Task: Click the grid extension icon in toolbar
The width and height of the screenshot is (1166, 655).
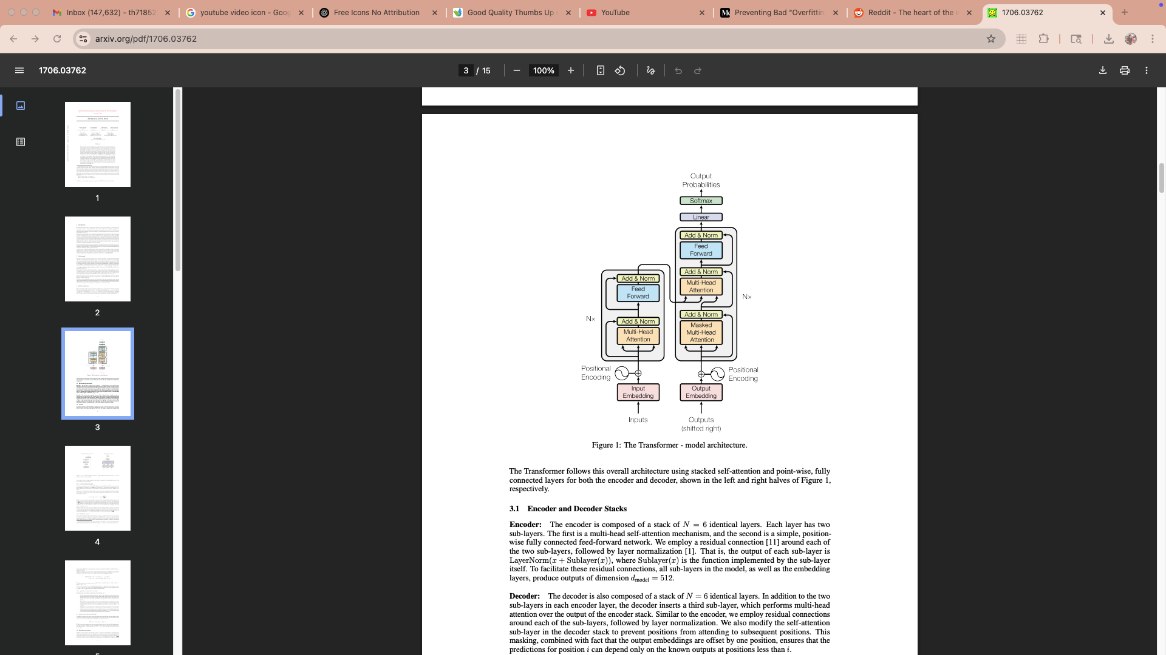Action: click(x=1021, y=39)
